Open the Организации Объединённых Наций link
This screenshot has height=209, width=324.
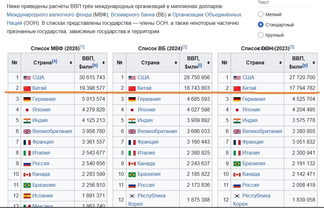pos(207,14)
